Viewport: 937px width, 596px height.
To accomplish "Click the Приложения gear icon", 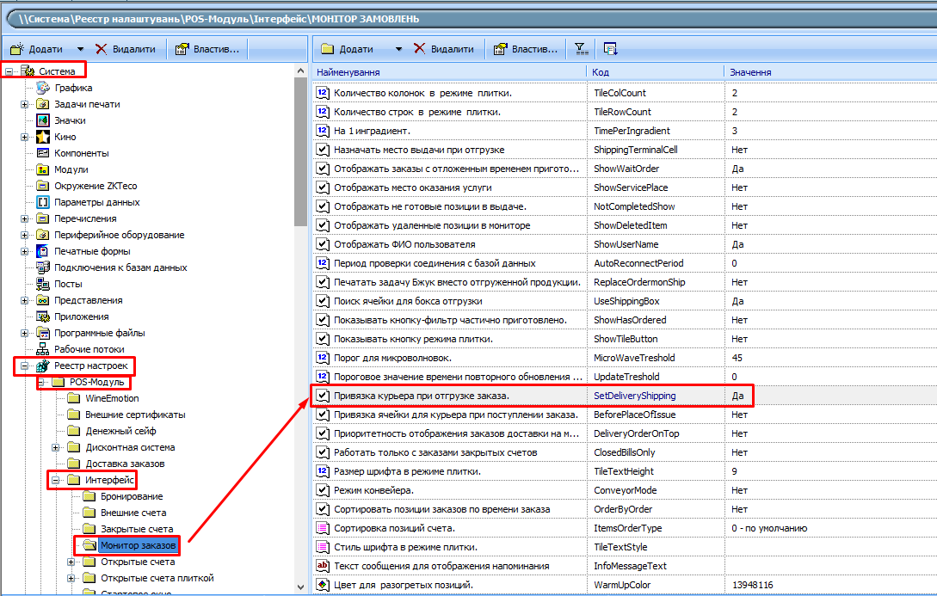I will [x=42, y=316].
